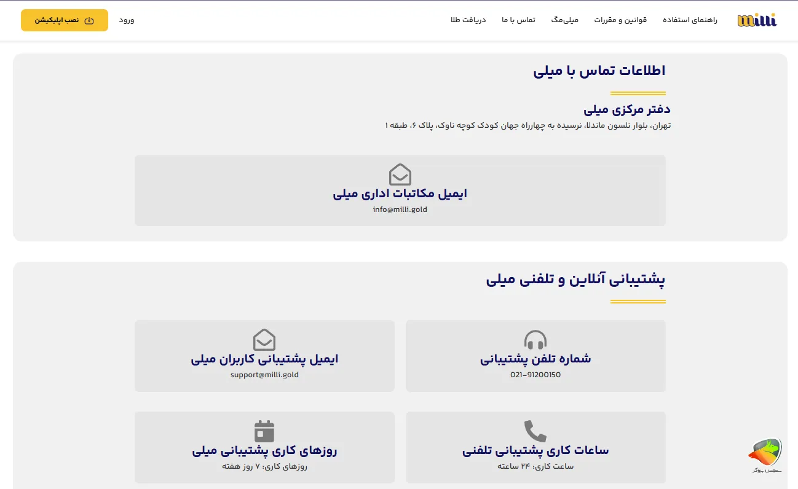This screenshot has height=489, width=798.
Task: Click the ورود login link
Action: click(x=128, y=20)
